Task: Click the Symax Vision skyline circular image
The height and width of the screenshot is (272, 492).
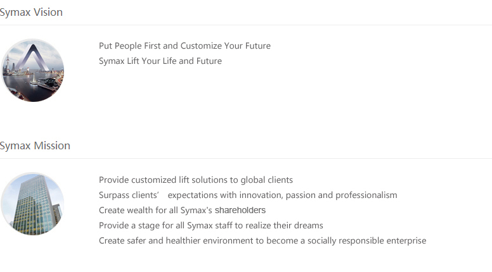Action: pyautogui.click(x=32, y=70)
